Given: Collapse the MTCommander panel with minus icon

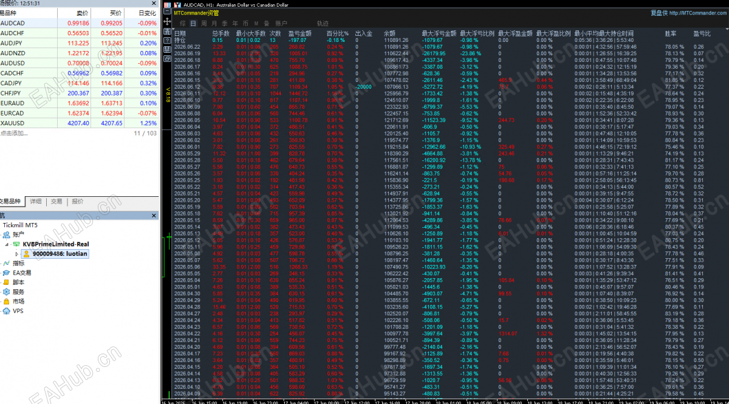Looking at the screenshot, I should tap(167, 11).
